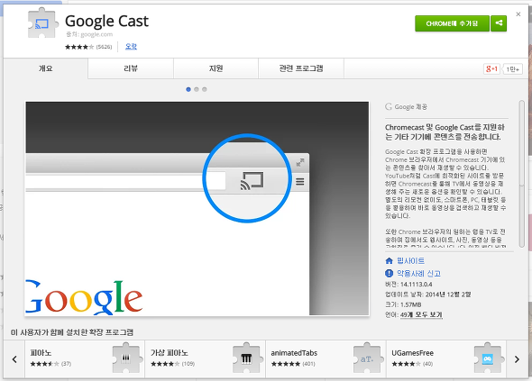
Task: Open the 49개 모두 보기 languages link
Action: [421, 315]
